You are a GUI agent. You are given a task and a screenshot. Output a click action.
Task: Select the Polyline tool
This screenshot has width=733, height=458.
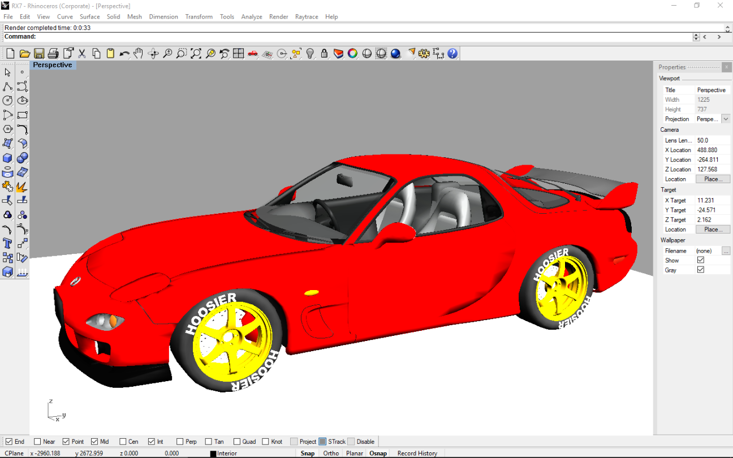tap(8, 87)
